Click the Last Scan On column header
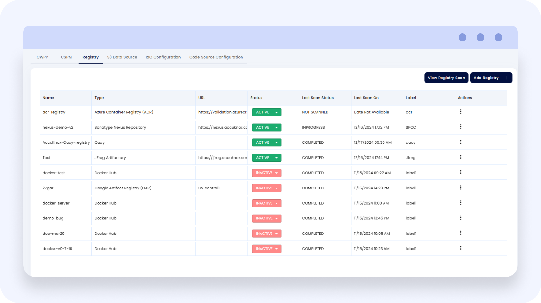 (366, 98)
